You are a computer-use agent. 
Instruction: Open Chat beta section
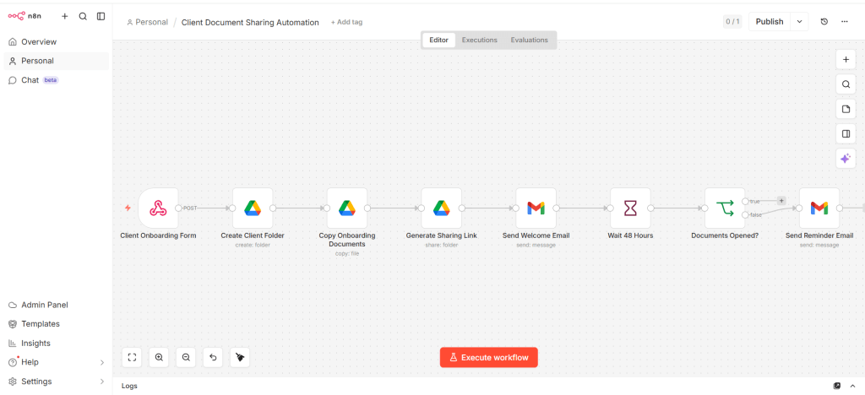pos(56,80)
